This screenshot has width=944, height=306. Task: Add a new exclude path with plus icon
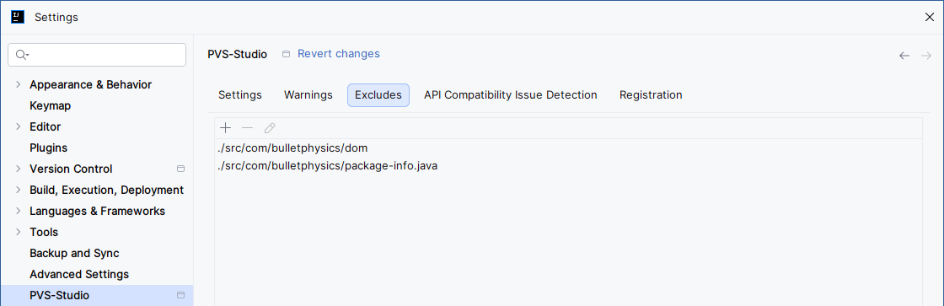coord(225,127)
